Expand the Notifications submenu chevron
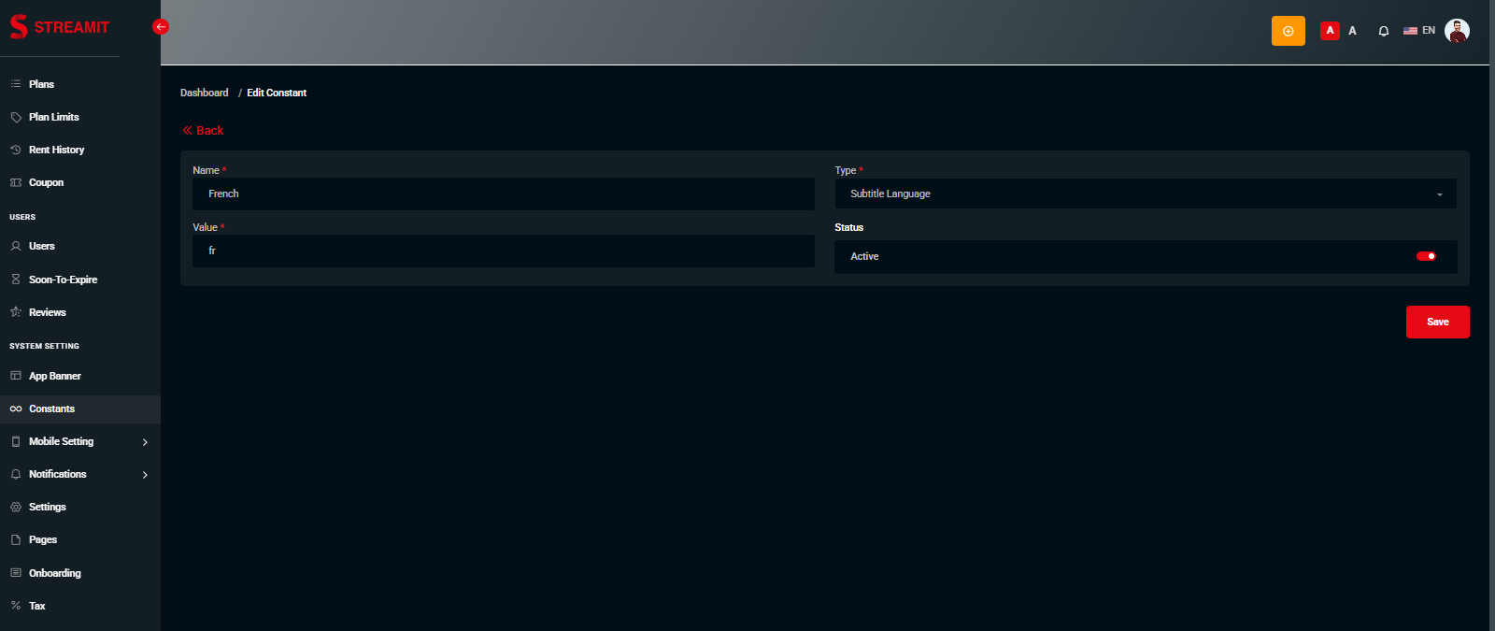1495x631 pixels. tap(145, 475)
